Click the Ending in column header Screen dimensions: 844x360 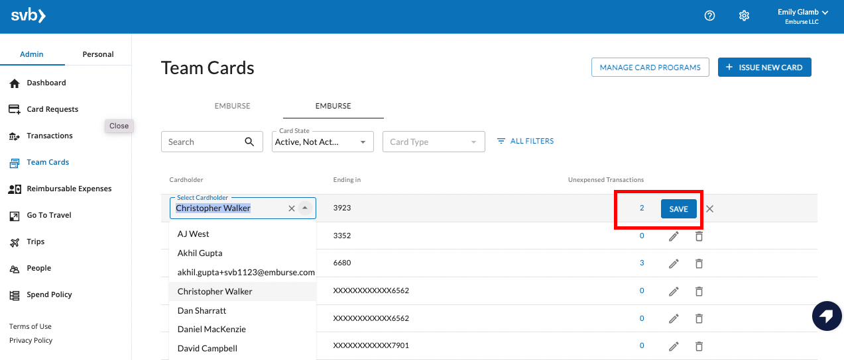click(x=347, y=179)
